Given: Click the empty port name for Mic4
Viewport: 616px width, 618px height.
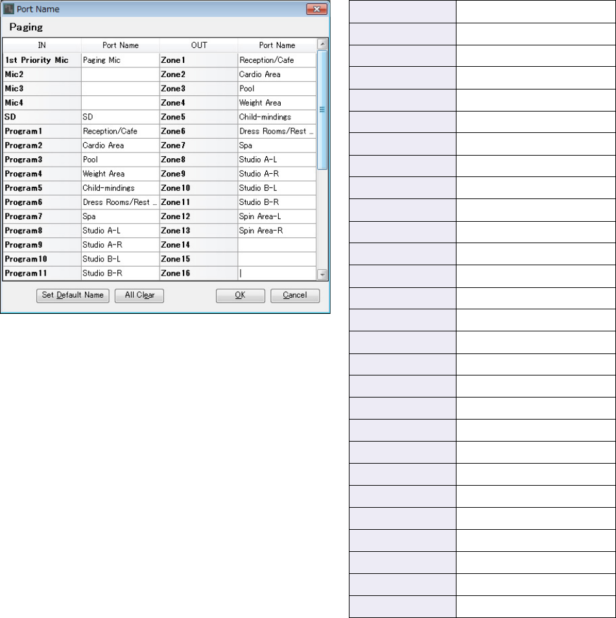Looking at the screenshot, I should pos(120,102).
